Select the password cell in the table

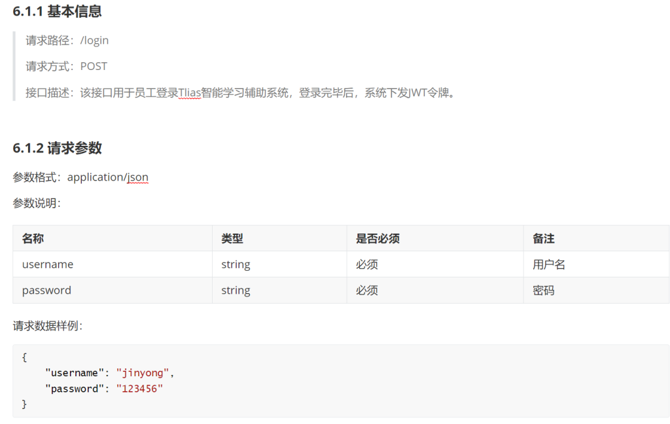[46, 291]
